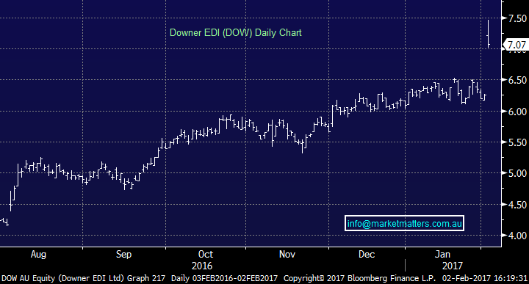This screenshot has height=284, width=529.
Task: Click the Downer EDI (DOW) Daily Chart title
Action: coord(236,33)
